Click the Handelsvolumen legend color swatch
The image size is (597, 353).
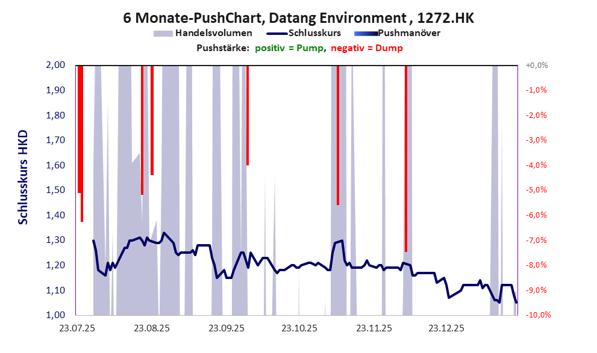163,34
